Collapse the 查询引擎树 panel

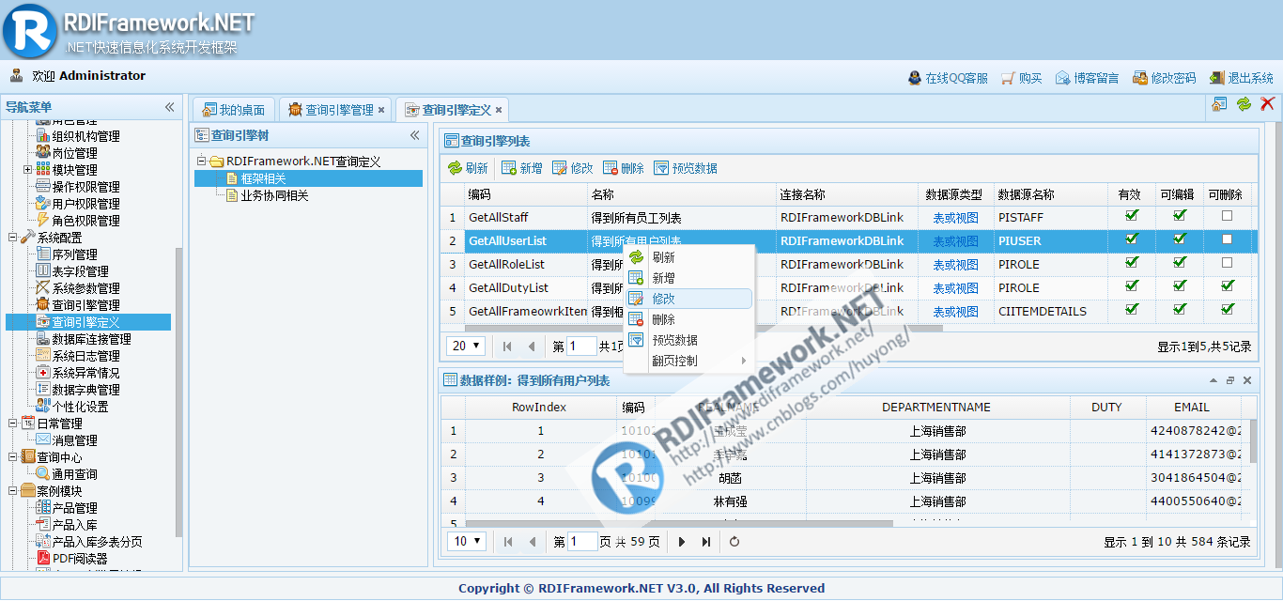pos(415,135)
